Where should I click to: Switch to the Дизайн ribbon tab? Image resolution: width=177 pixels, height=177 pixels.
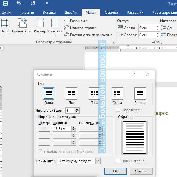point(70,13)
